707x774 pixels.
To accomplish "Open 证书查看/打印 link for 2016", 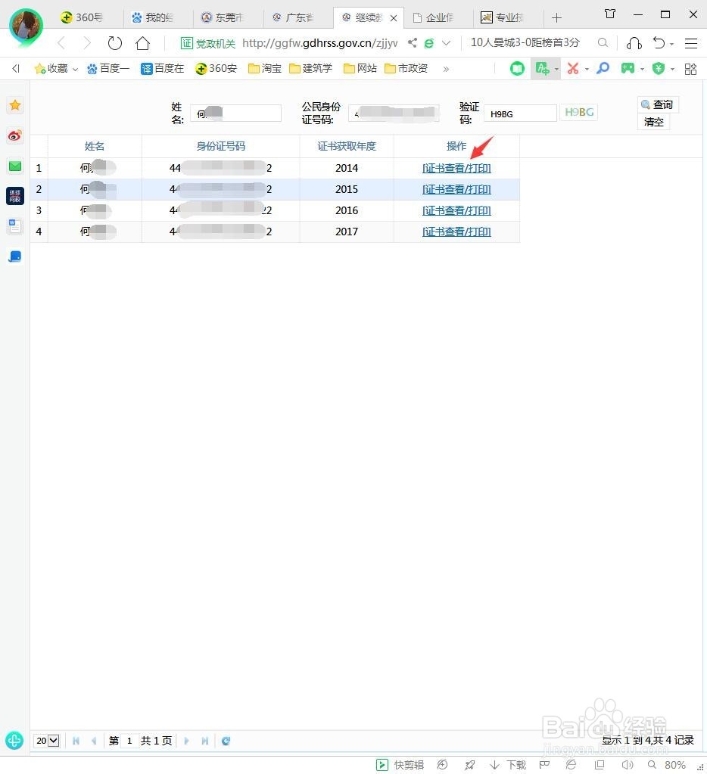I will (x=456, y=211).
